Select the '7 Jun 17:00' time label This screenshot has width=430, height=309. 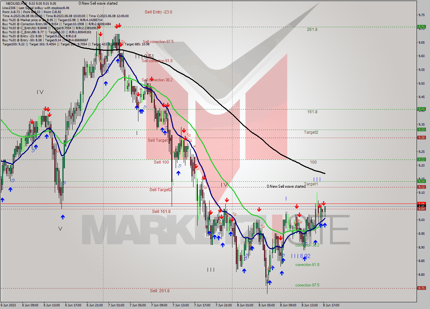coord(202,305)
